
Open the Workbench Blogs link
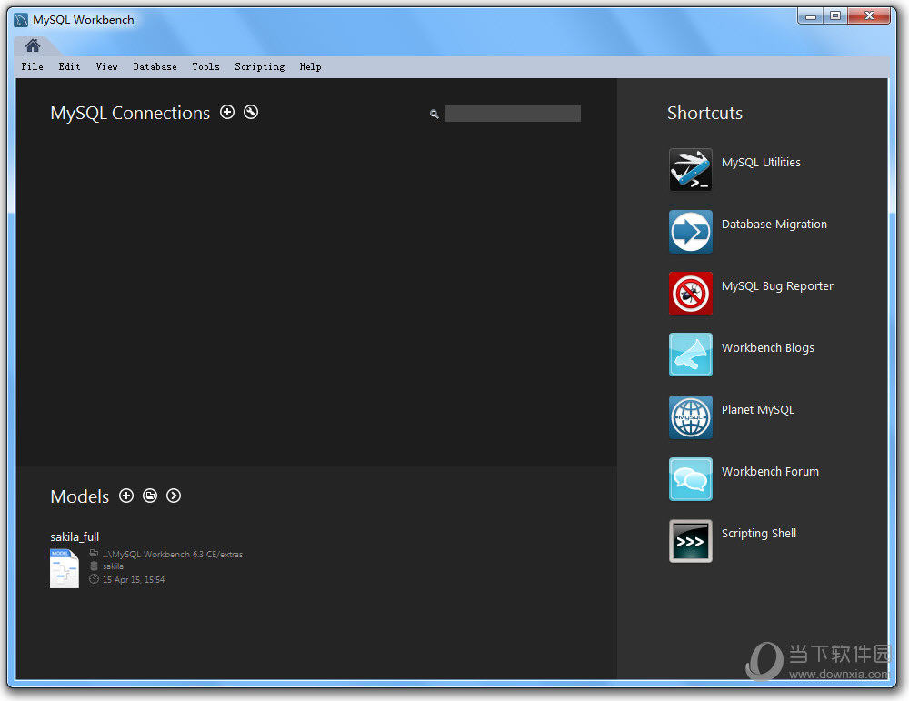tap(767, 348)
